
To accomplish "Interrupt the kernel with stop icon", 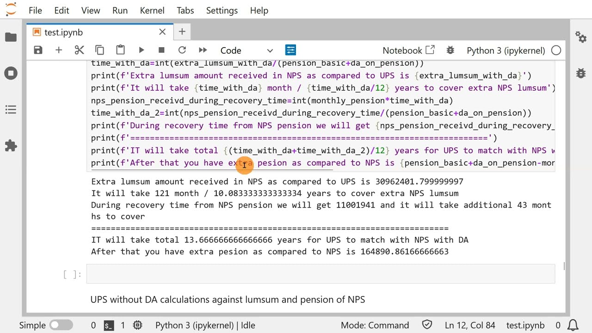I will point(161,50).
